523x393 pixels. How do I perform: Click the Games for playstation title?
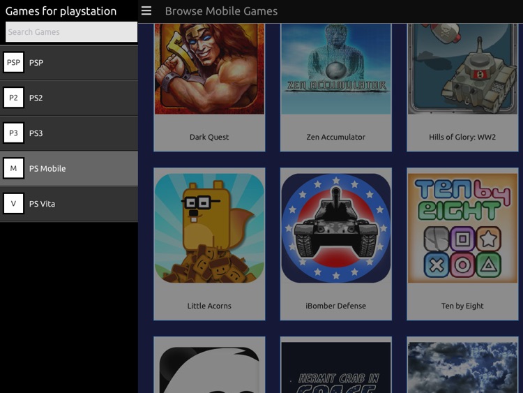61,11
